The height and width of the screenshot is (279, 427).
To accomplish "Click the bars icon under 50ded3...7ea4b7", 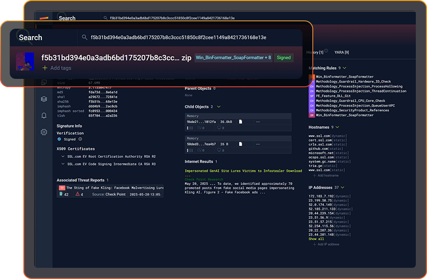I will point(190,150).
